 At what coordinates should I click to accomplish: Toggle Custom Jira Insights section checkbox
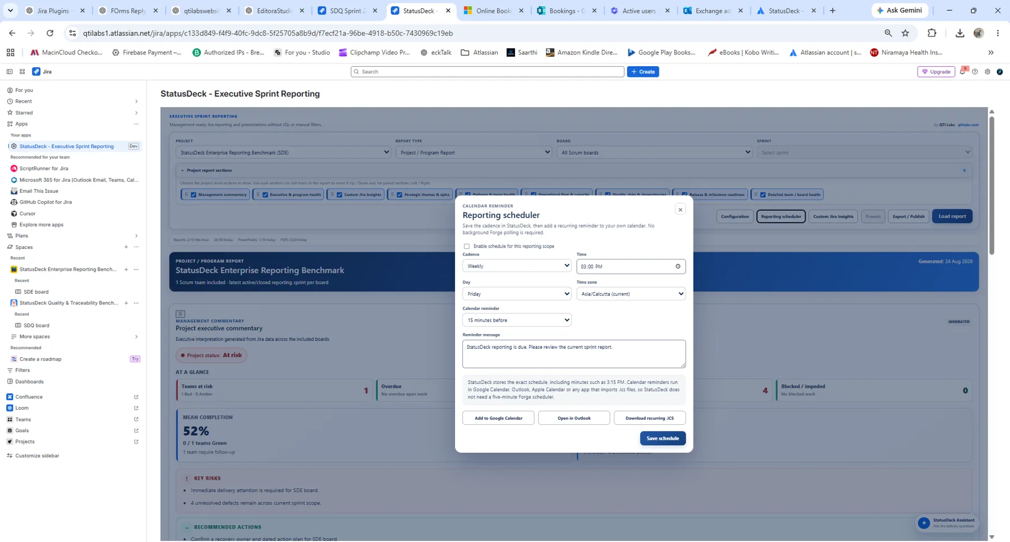tap(339, 195)
